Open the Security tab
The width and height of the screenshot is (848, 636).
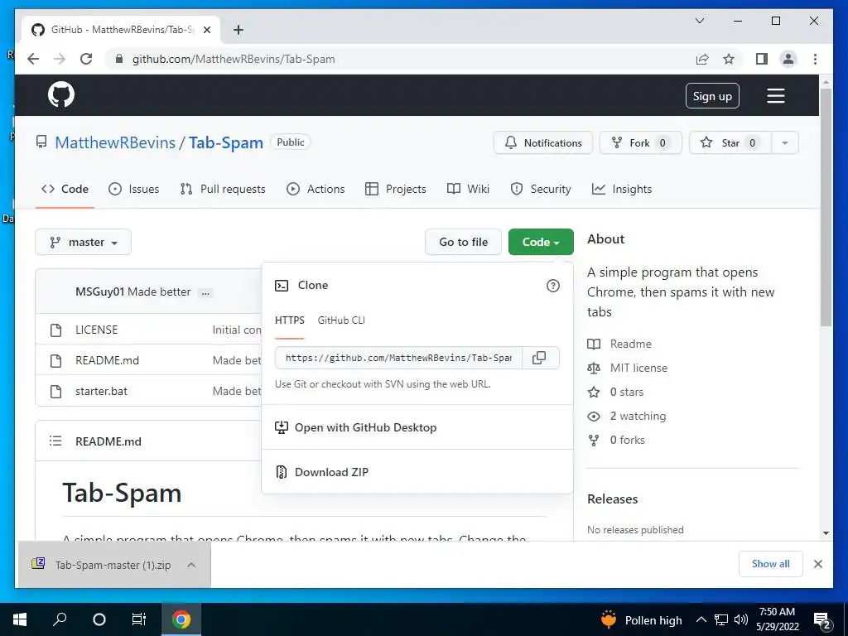[541, 189]
